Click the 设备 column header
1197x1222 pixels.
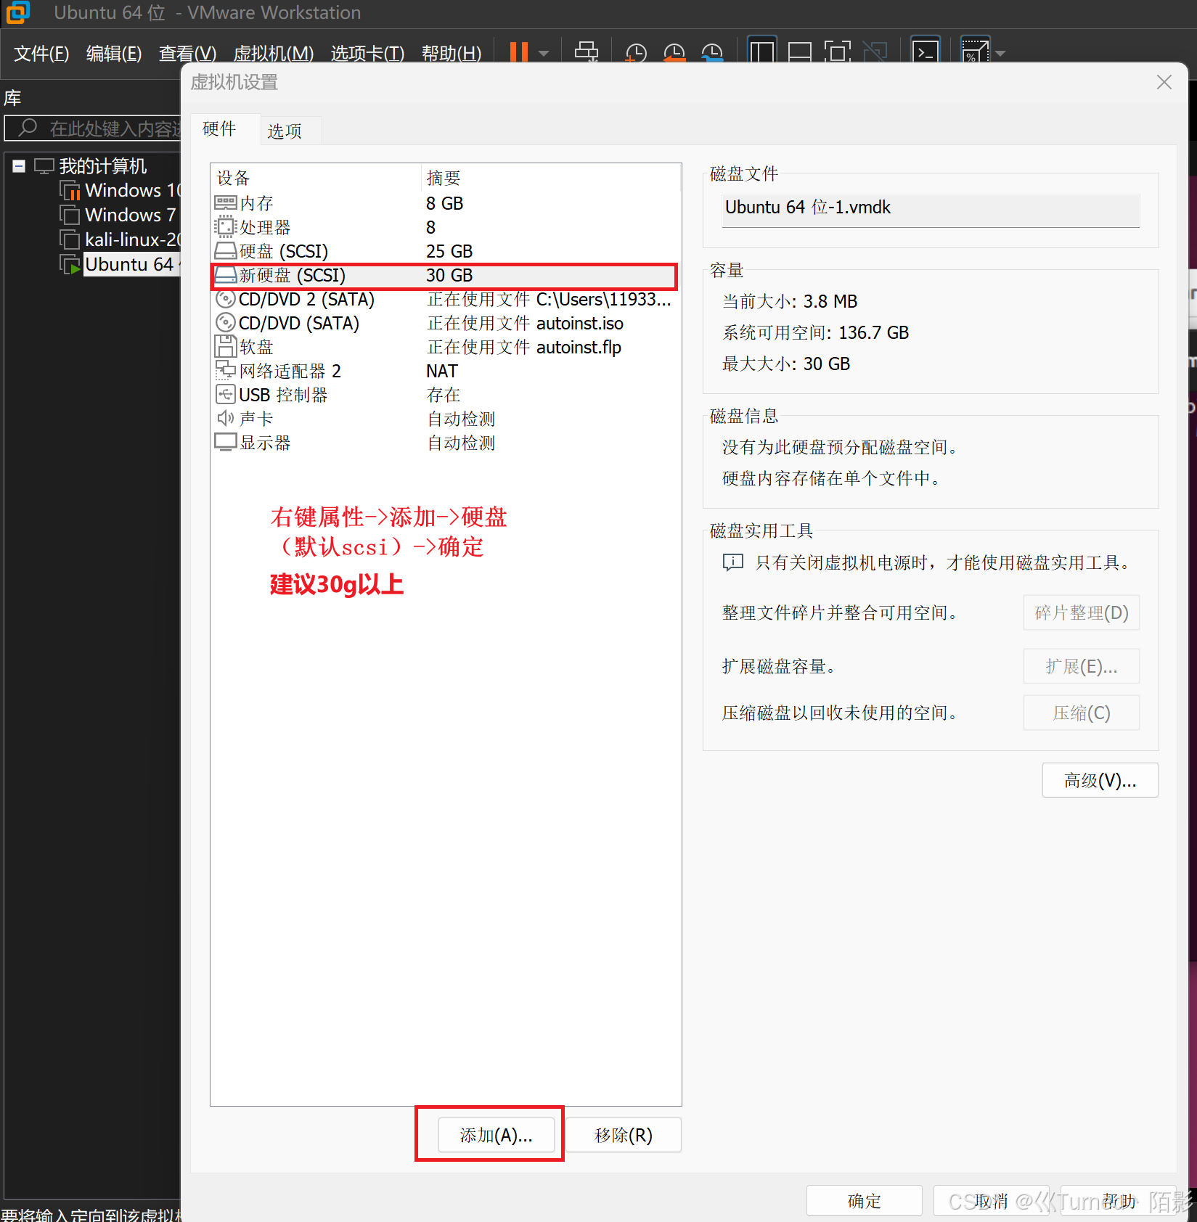click(x=316, y=178)
